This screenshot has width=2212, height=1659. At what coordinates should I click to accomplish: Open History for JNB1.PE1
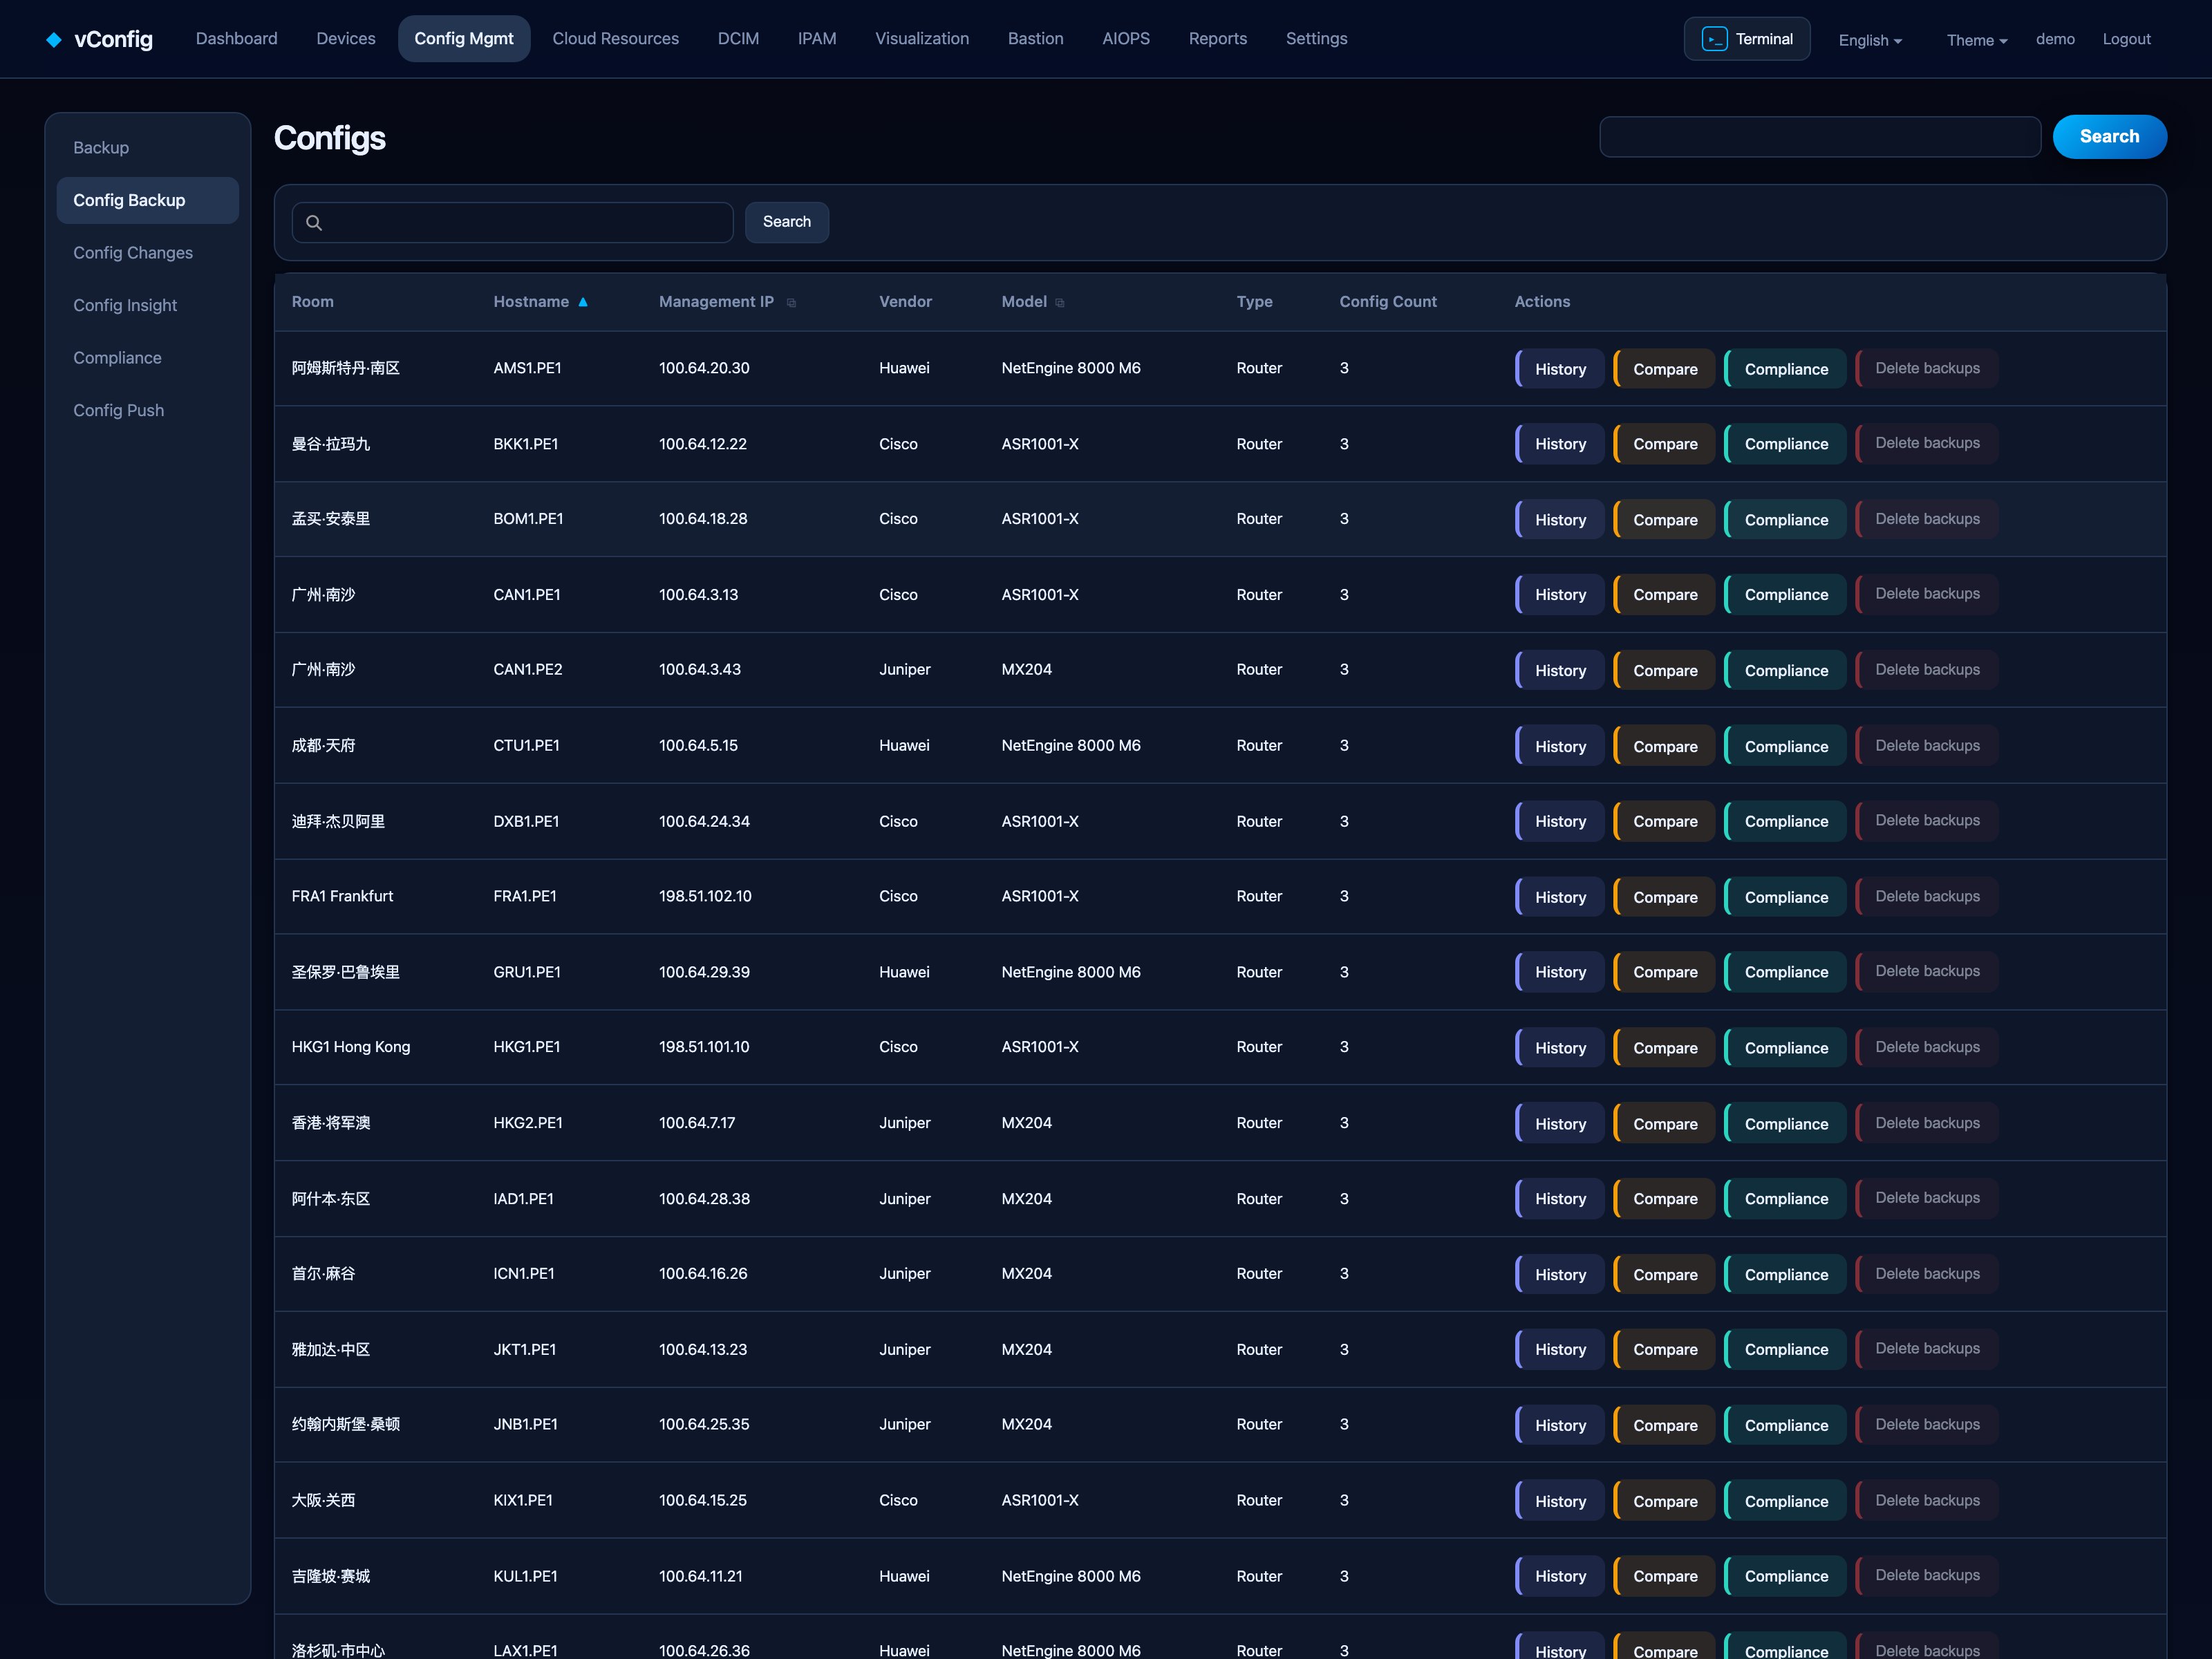[1559, 1426]
